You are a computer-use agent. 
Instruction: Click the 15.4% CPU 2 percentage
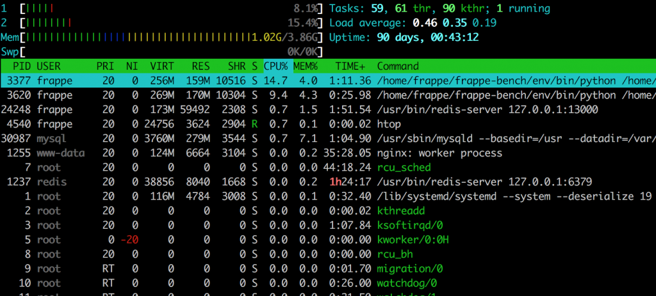(302, 23)
